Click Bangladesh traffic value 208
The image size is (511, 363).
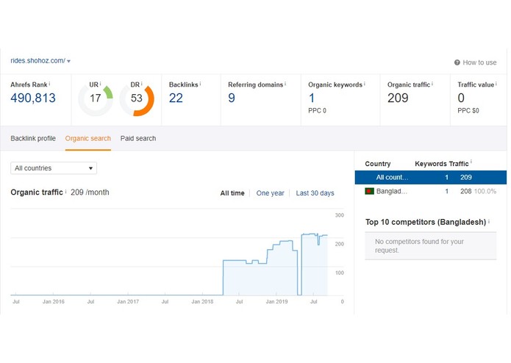465,192
